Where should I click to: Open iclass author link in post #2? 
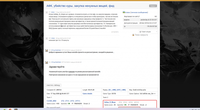53,38
